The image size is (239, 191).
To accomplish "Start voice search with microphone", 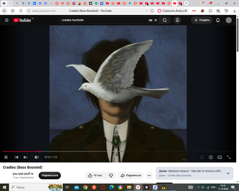I will pos(177,20).
